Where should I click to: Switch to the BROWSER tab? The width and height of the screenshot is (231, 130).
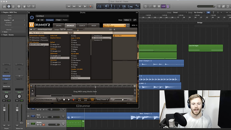[70, 26]
